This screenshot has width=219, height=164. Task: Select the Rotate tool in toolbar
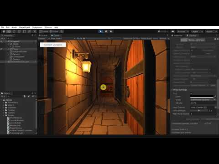point(14,31)
